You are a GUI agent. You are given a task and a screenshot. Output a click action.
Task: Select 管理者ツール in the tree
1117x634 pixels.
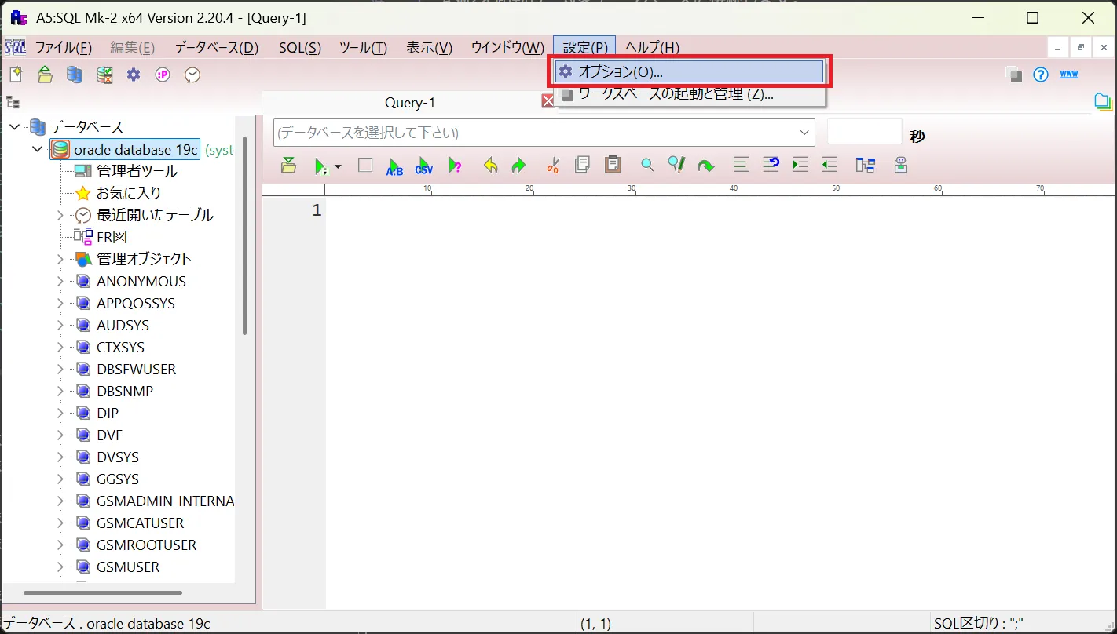tap(137, 171)
